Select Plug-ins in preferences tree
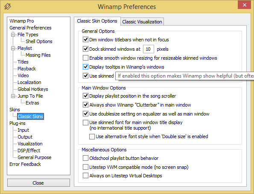 (x=18, y=123)
